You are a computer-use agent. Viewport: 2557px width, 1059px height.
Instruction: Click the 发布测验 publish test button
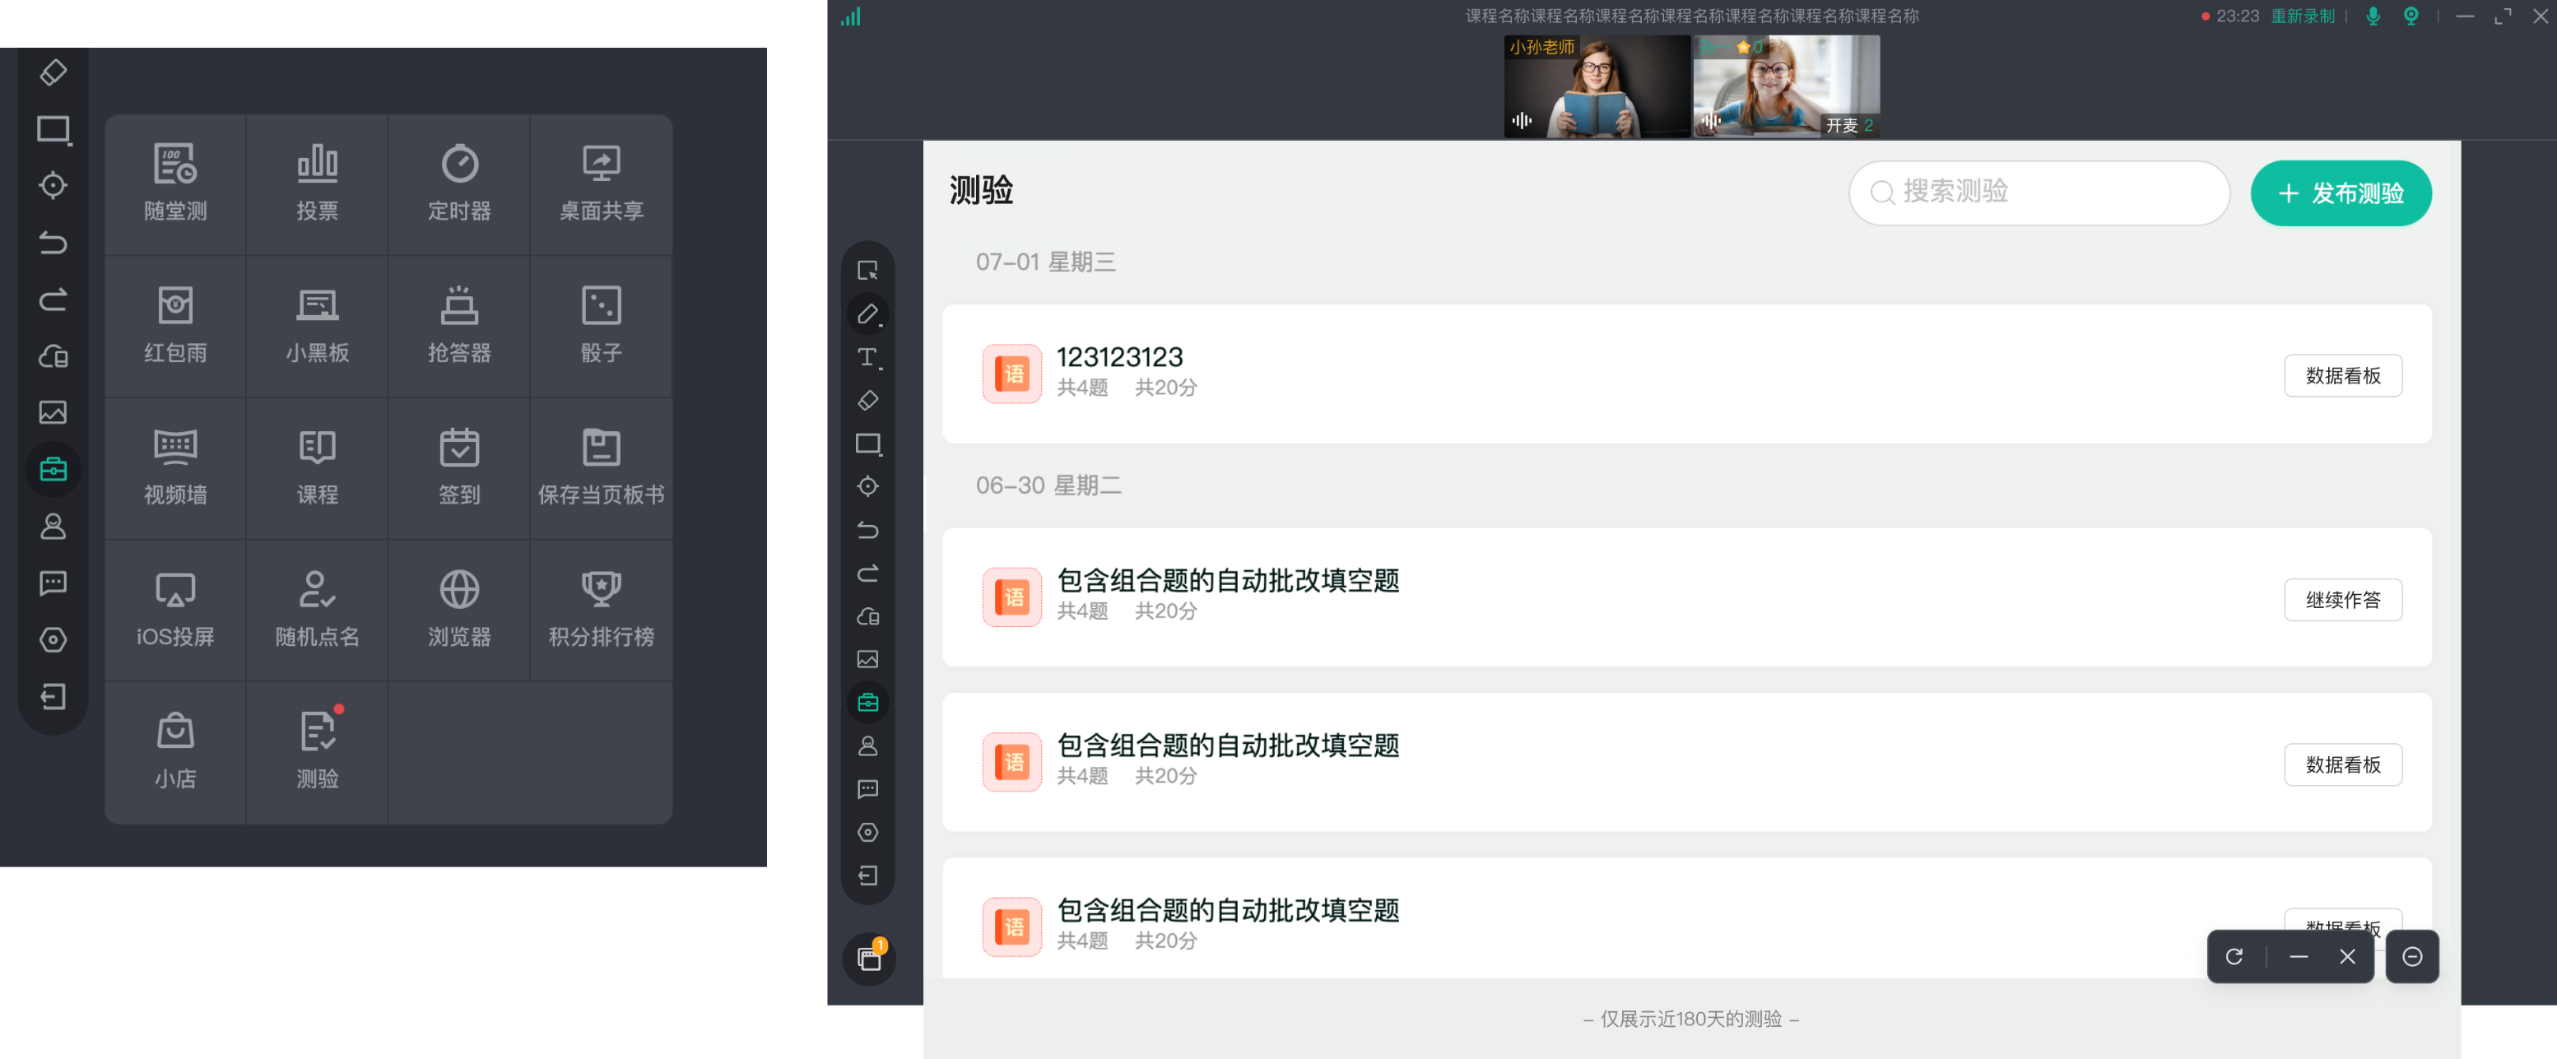pyautogui.click(x=2341, y=193)
